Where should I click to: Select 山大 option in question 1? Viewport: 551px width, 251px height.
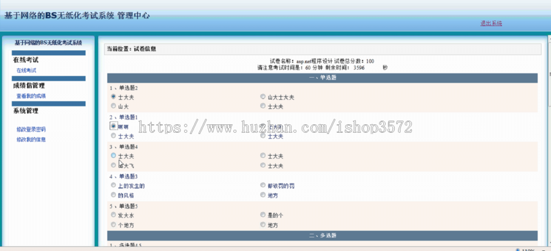(x=113, y=105)
